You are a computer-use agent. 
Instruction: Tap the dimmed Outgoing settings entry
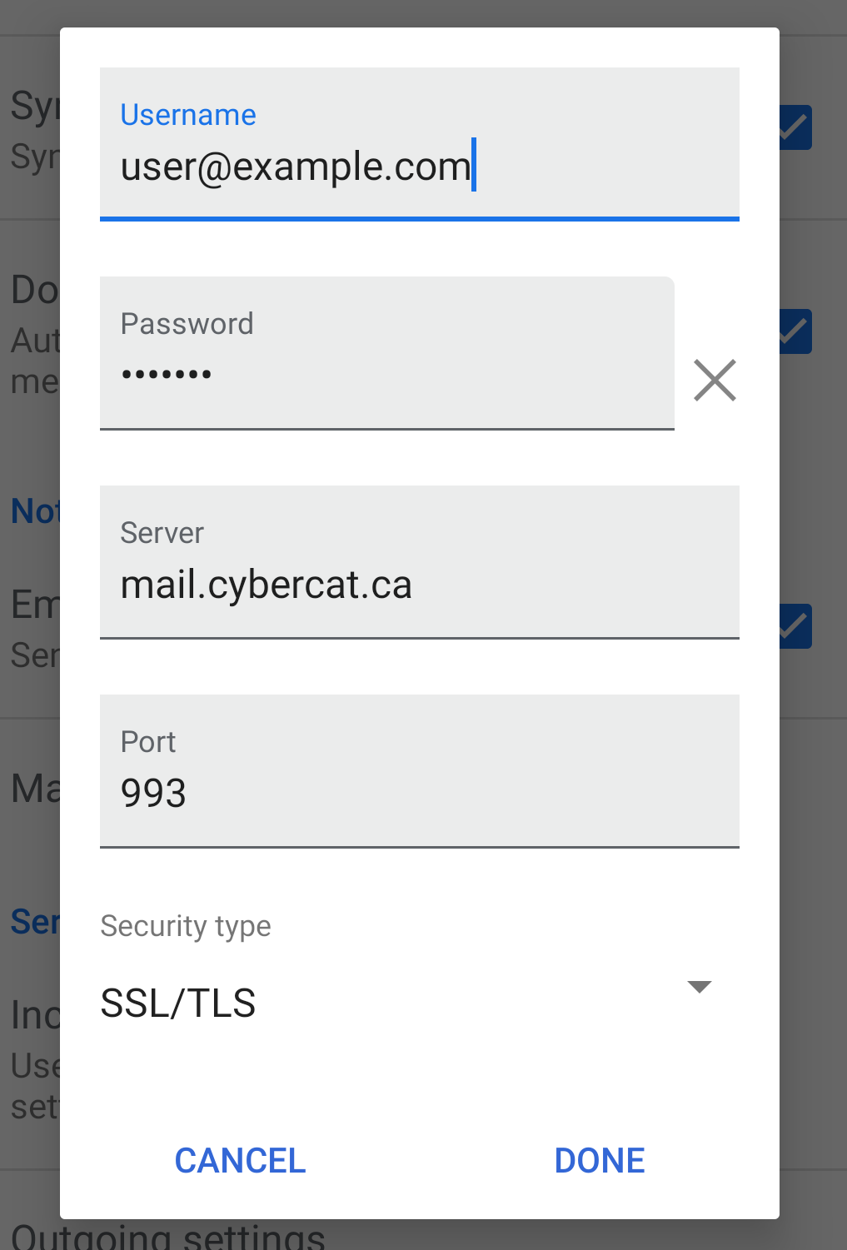[167, 1237]
